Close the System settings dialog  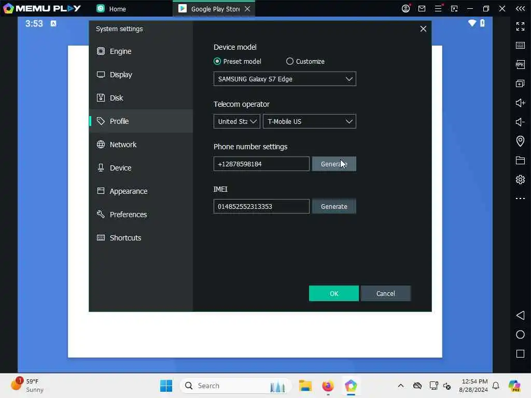pyautogui.click(x=423, y=29)
